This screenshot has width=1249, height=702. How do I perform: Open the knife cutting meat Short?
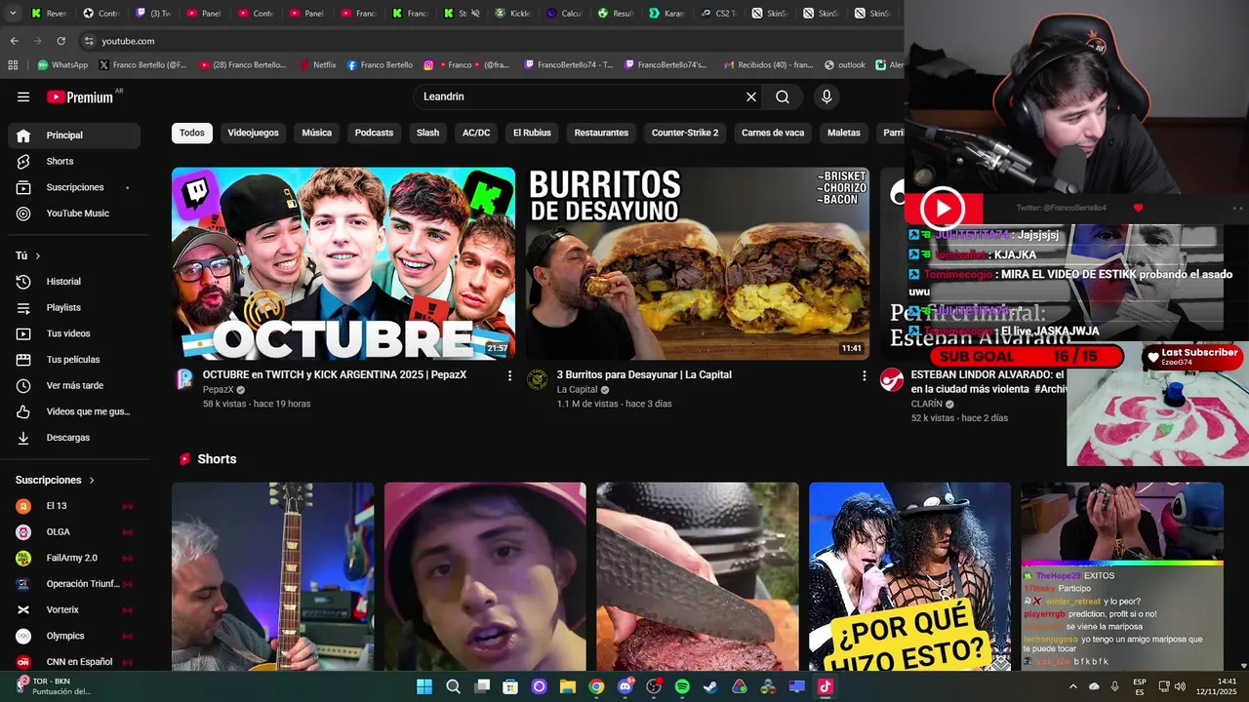[698, 576]
